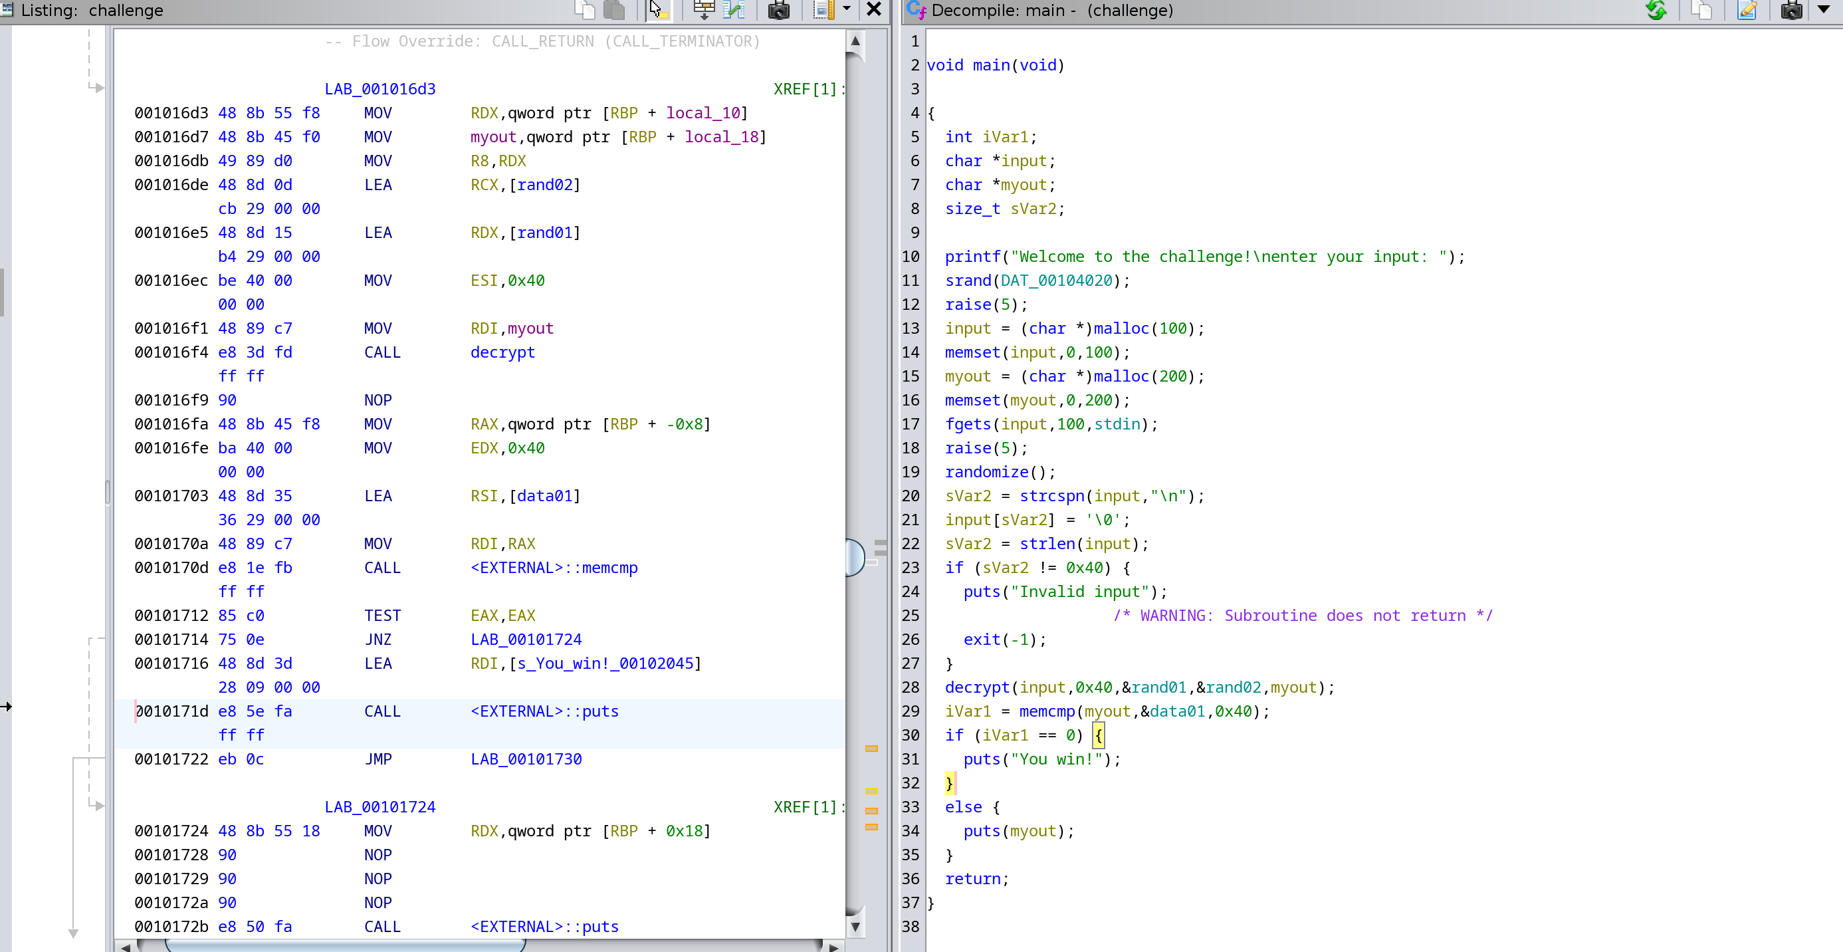Take a snapshot of the Listing window
1843x952 pixels.
778,9
